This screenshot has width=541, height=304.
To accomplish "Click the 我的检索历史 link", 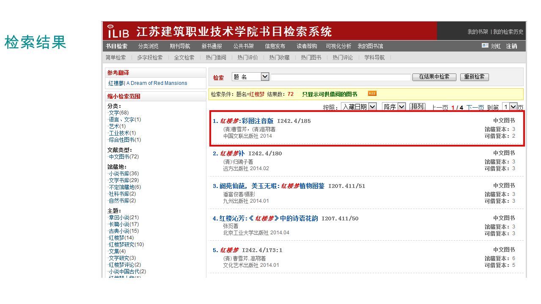I will (508, 32).
